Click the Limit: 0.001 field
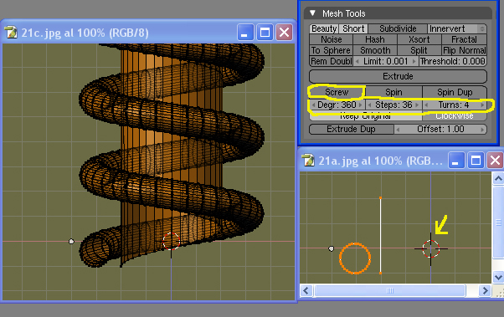 [386, 61]
